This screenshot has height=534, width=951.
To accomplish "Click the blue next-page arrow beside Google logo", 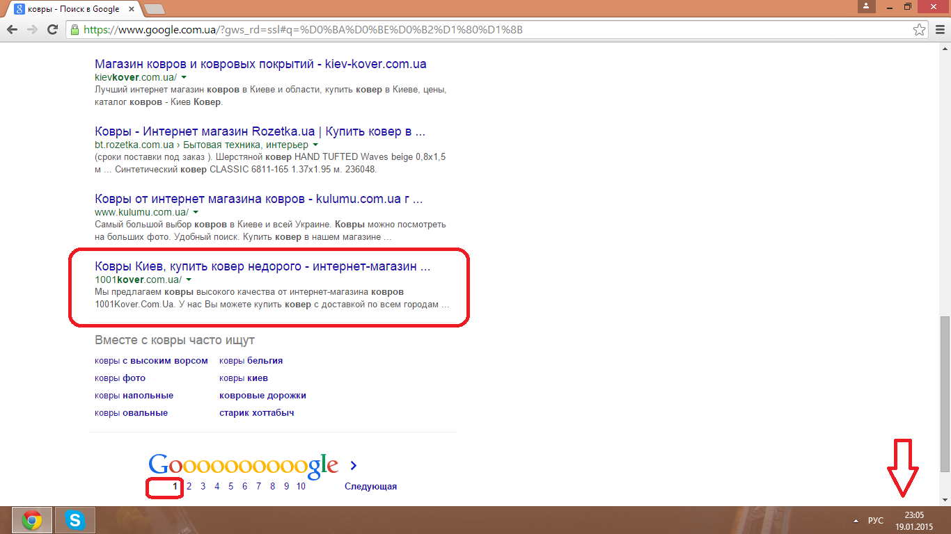I will (x=354, y=466).
